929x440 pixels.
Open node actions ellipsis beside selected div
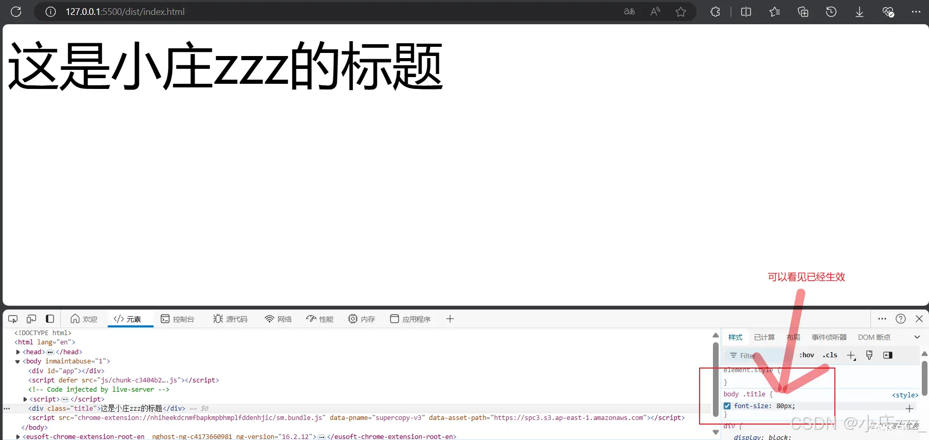7,409
